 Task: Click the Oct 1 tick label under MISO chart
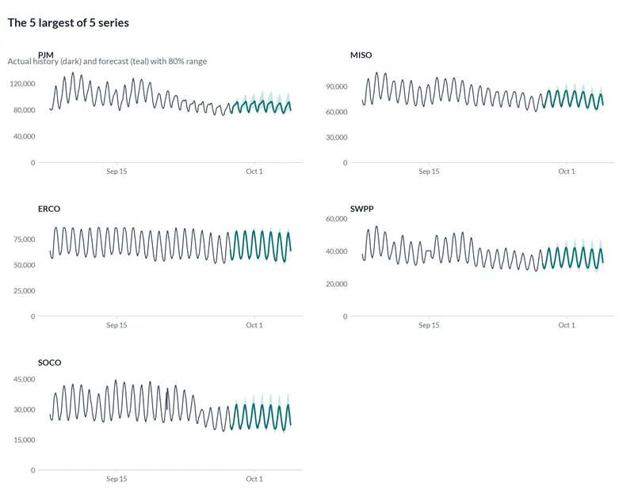tap(567, 171)
